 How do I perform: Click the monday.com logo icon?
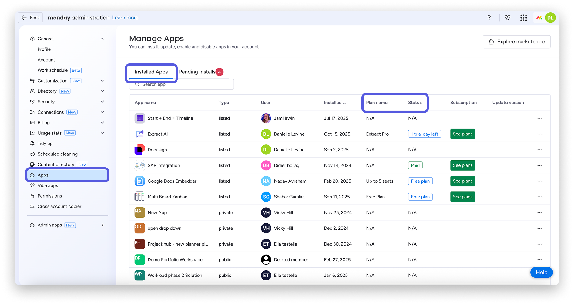tap(539, 18)
